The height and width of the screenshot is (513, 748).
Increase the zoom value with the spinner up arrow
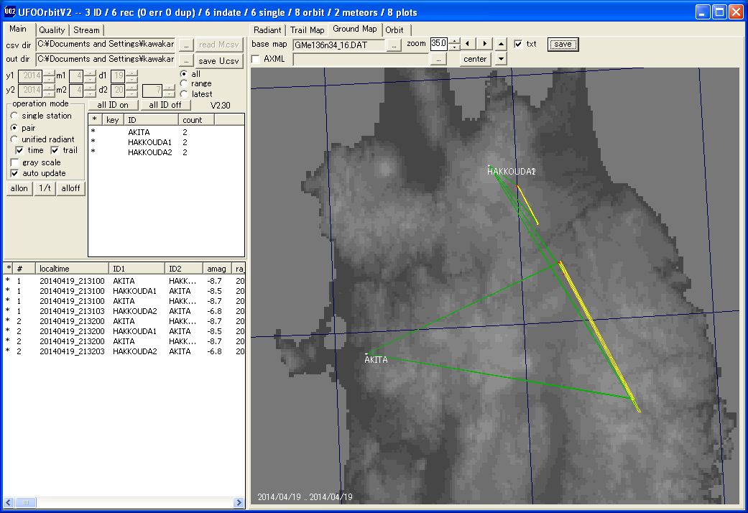click(x=455, y=41)
